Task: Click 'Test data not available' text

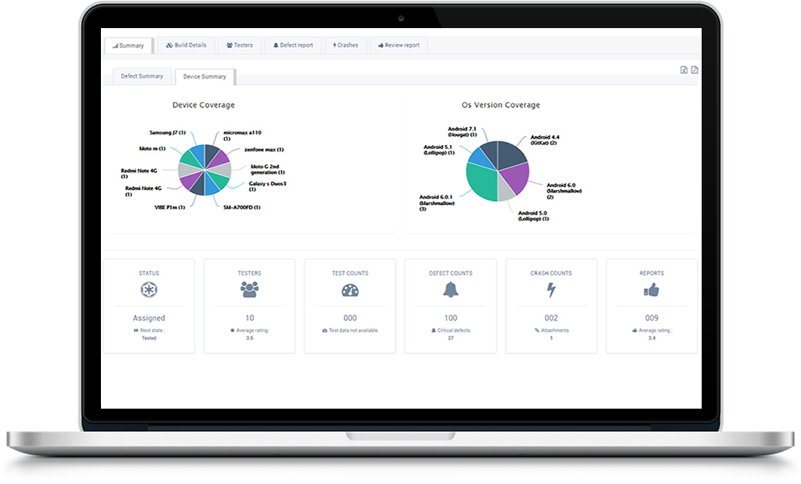Action: pyautogui.click(x=353, y=331)
